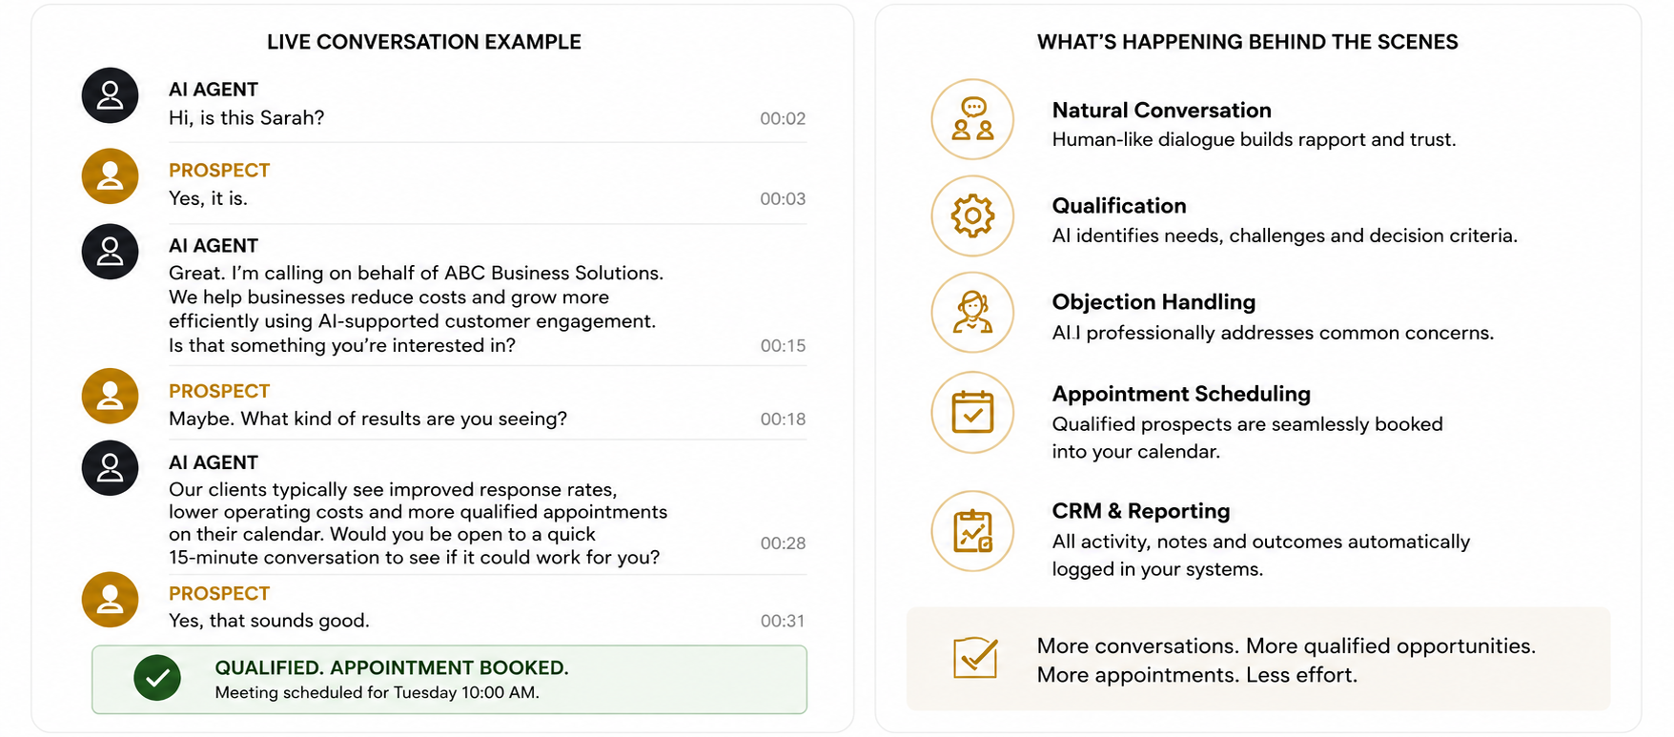Click the 00:15 timestamp
1674x737 pixels.
click(783, 345)
